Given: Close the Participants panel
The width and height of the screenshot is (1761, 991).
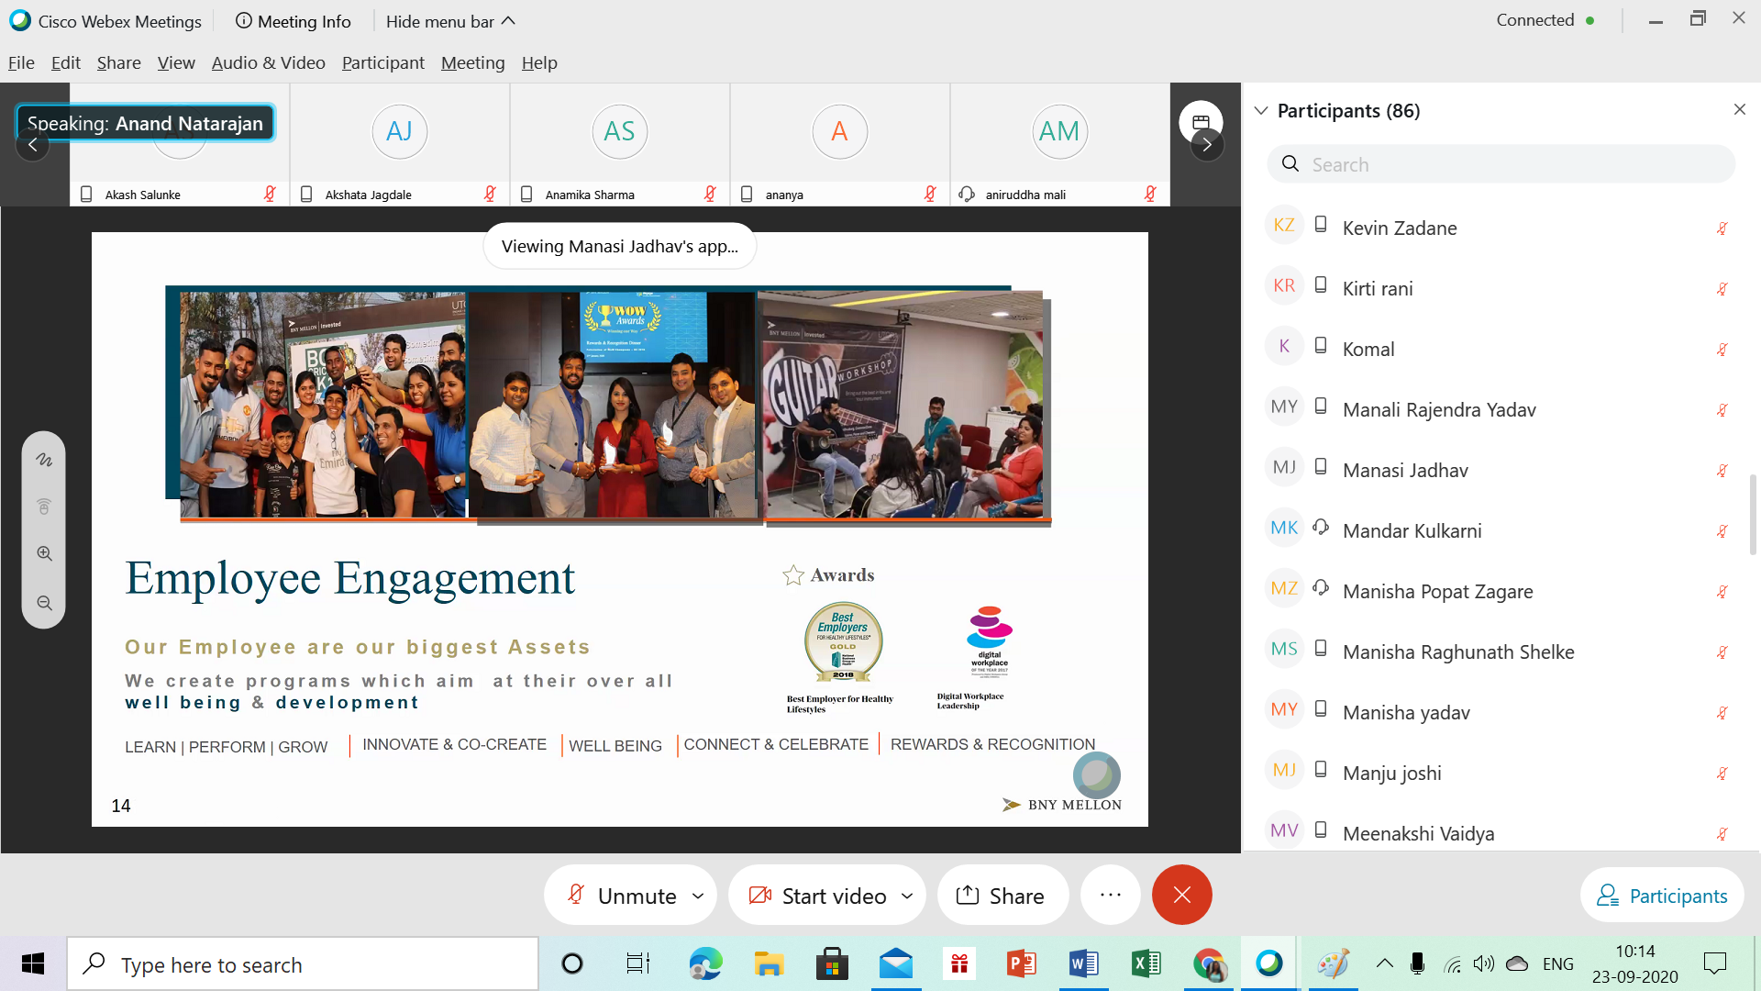Looking at the screenshot, I should click(x=1739, y=109).
